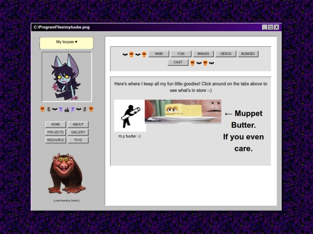Click the 'Here's where I keep' intro text
313x234 pixels.
pyautogui.click(x=191, y=87)
